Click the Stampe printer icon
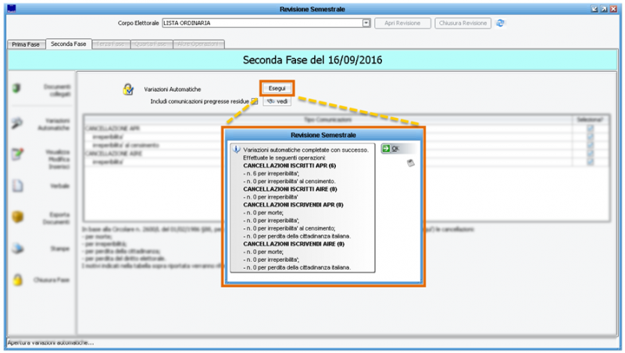The width and height of the screenshot is (625, 353). click(x=17, y=249)
